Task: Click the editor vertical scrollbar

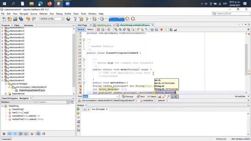Action: coord(246,60)
